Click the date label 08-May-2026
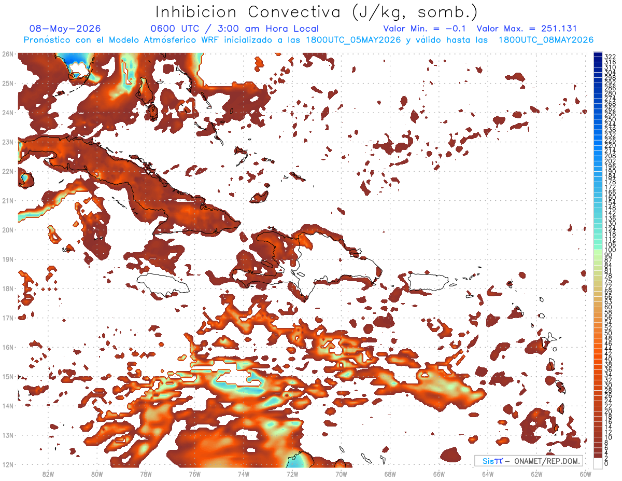The height and width of the screenshot is (481, 622). (x=65, y=29)
